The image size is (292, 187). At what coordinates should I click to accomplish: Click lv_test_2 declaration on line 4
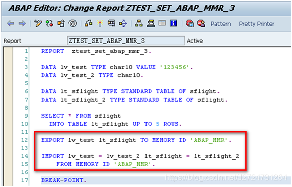pyautogui.click(x=78, y=75)
